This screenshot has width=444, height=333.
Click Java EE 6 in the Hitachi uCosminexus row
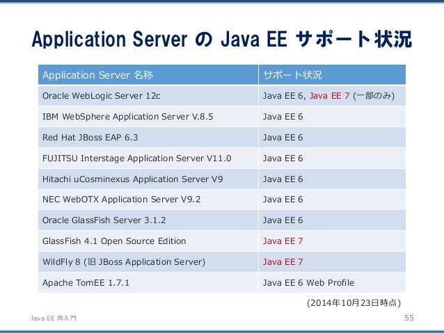(332, 179)
